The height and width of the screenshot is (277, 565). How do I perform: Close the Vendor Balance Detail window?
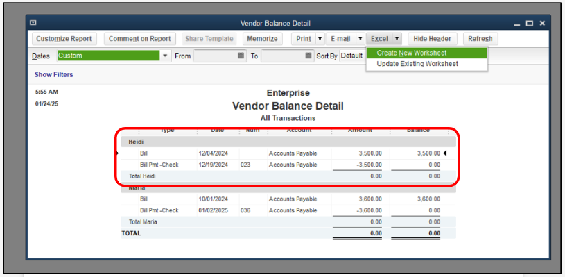point(542,23)
